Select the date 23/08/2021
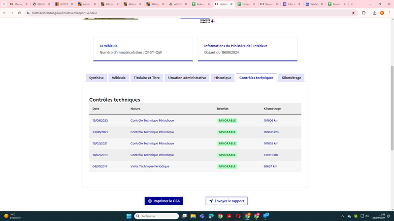The height and width of the screenshot is (221, 394). pyautogui.click(x=100, y=132)
